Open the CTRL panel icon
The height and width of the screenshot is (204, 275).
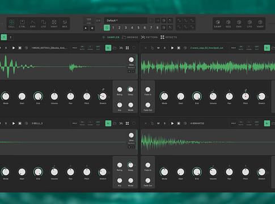[22, 24]
